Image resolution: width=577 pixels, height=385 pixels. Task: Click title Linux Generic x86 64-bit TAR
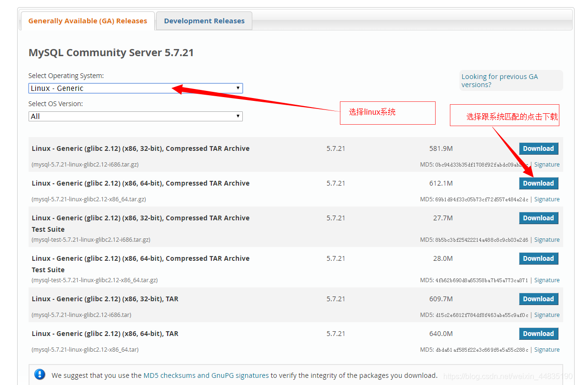coord(105,334)
